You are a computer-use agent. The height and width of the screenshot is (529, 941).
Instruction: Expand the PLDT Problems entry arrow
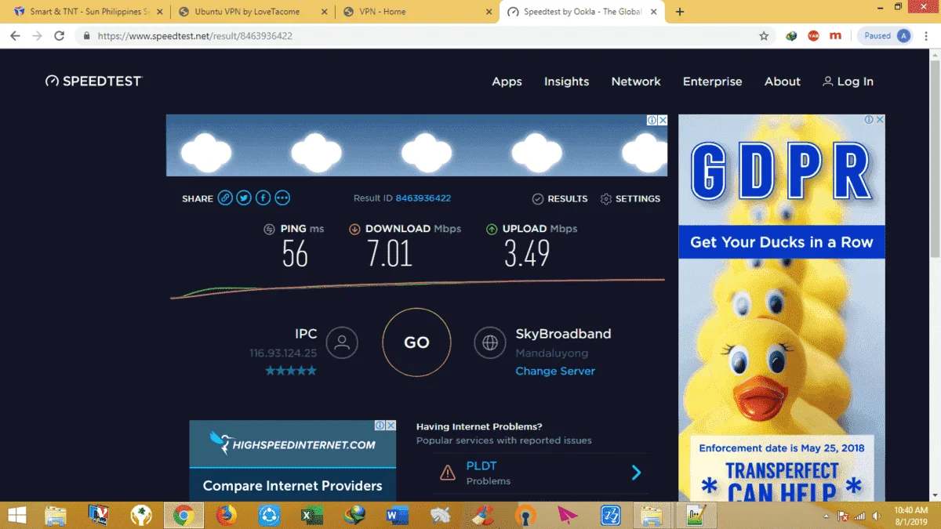click(637, 473)
